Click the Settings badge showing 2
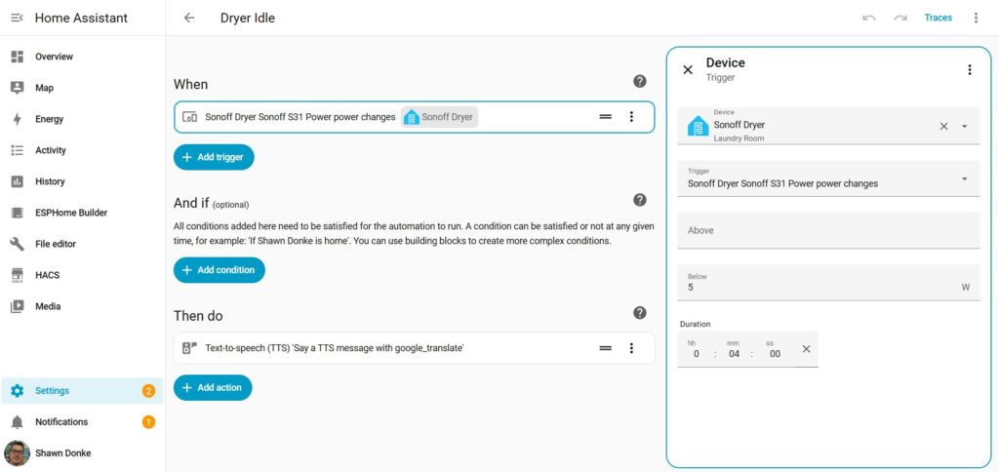This screenshot has width=999, height=472. (148, 391)
